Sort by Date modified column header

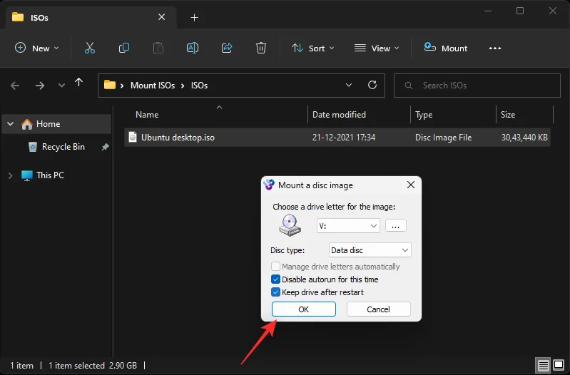pos(339,115)
